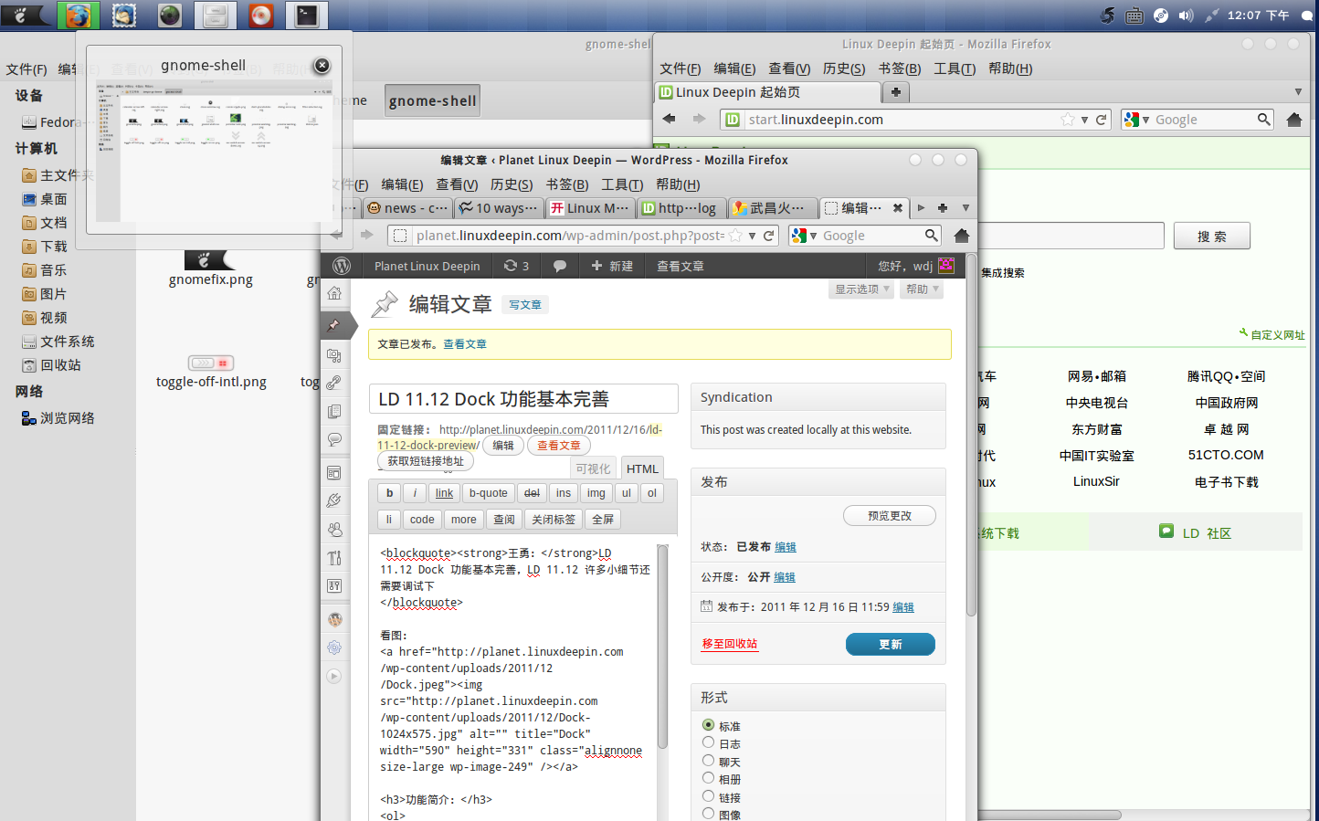Launch Firefox from the top panel
Image resolution: width=1319 pixels, height=821 pixels.
(x=79, y=15)
